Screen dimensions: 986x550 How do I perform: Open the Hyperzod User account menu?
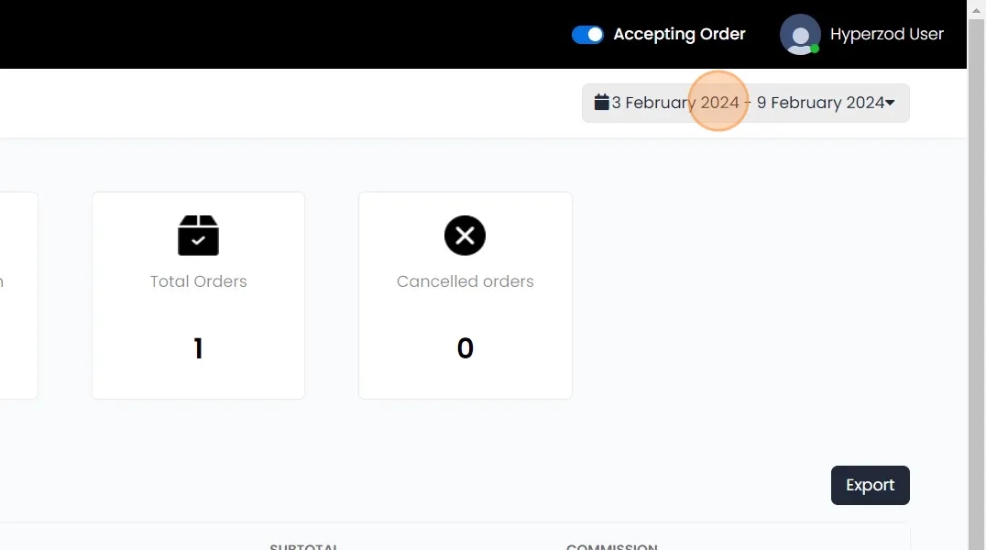(x=886, y=35)
